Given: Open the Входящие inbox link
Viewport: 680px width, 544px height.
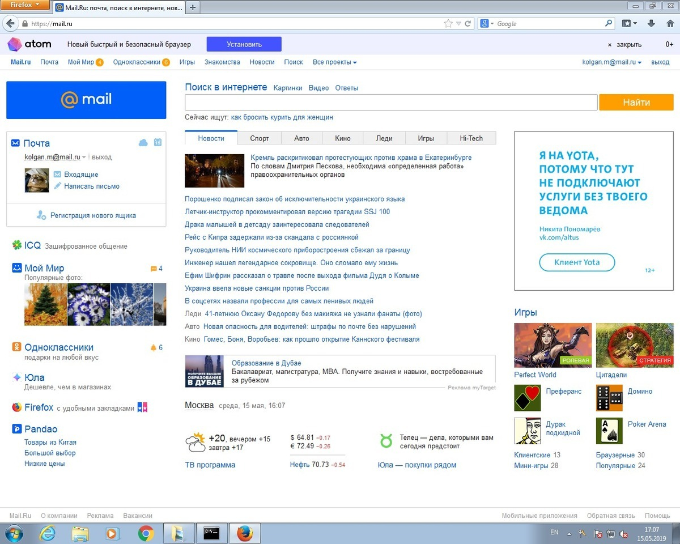Looking at the screenshot, I should [x=81, y=175].
